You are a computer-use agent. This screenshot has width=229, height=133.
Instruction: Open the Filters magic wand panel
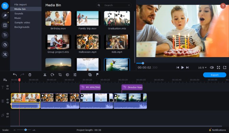pyautogui.click(x=5, y=15)
